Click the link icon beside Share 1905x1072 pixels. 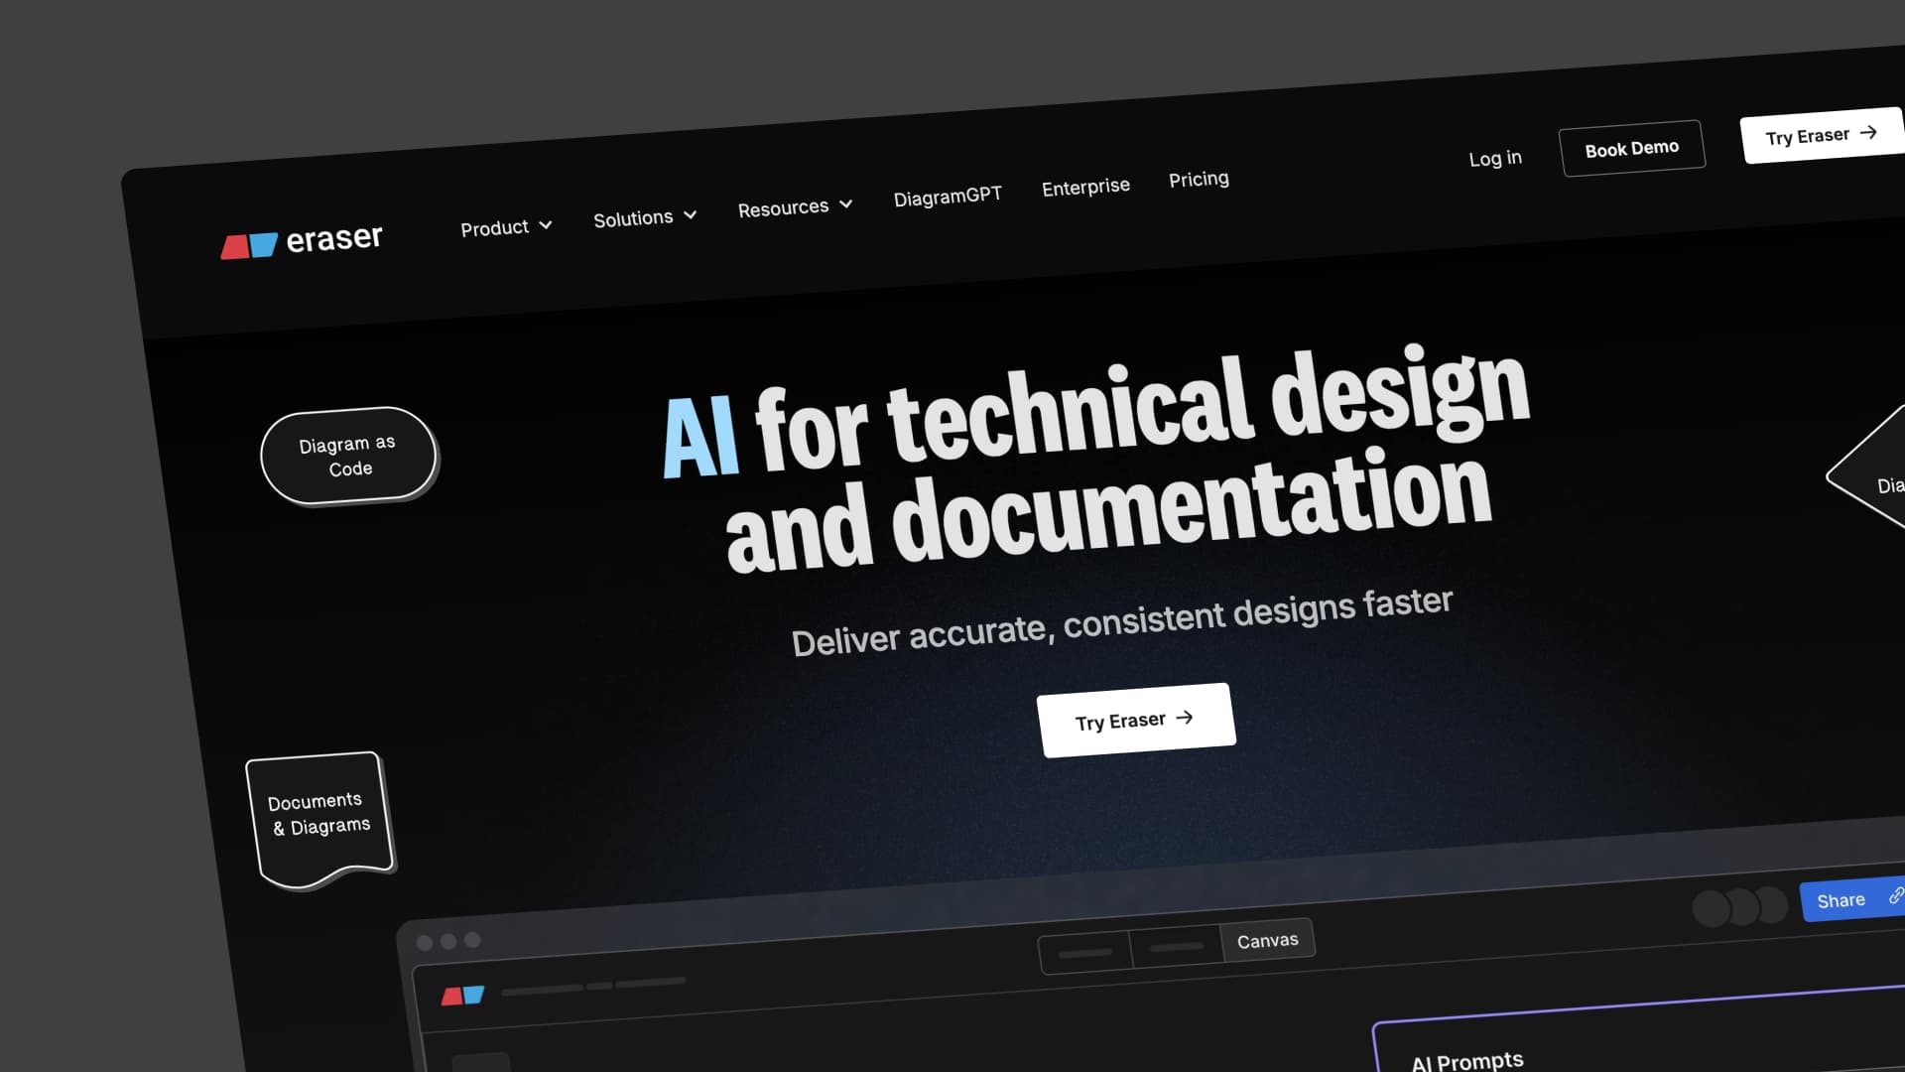click(1895, 895)
